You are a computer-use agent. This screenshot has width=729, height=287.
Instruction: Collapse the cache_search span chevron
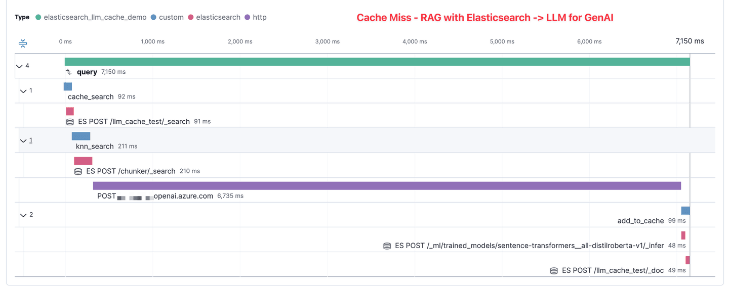pos(23,91)
